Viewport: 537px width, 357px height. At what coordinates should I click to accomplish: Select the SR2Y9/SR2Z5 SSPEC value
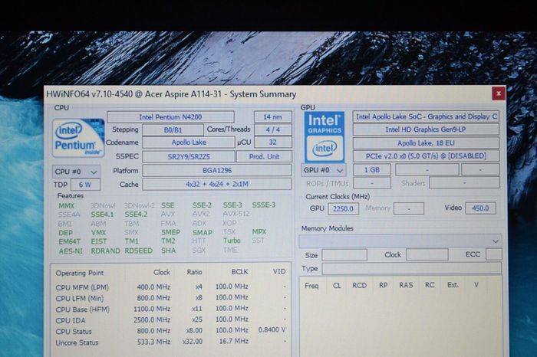(189, 156)
